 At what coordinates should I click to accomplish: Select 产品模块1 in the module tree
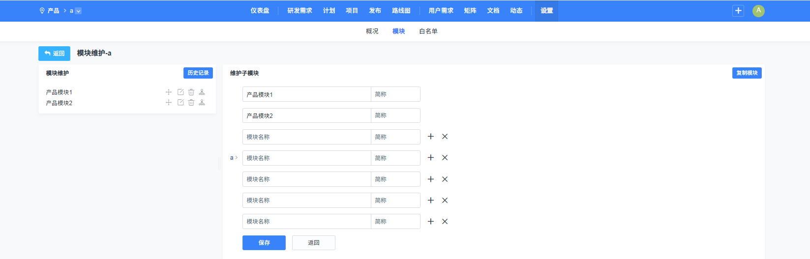click(x=59, y=92)
